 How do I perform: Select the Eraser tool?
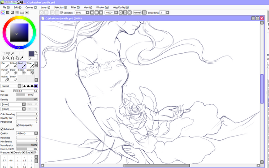(x=13, y=72)
